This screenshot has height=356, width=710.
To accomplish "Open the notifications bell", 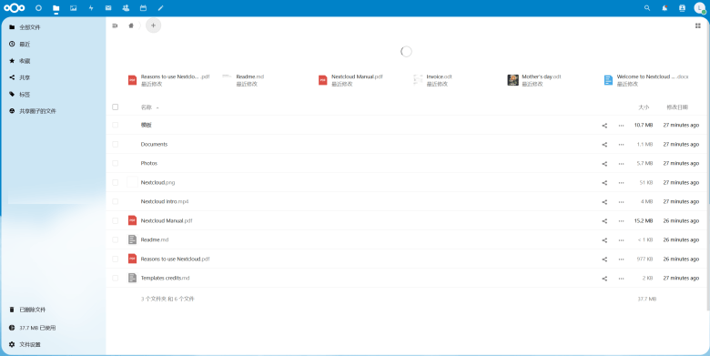I will click(x=664, y=7).
